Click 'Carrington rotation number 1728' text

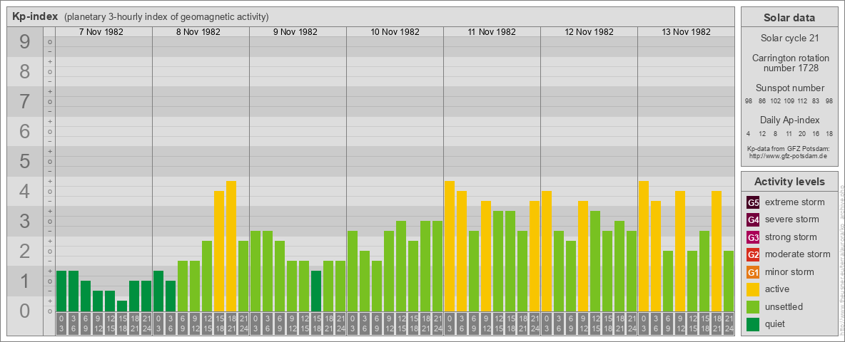789,63
